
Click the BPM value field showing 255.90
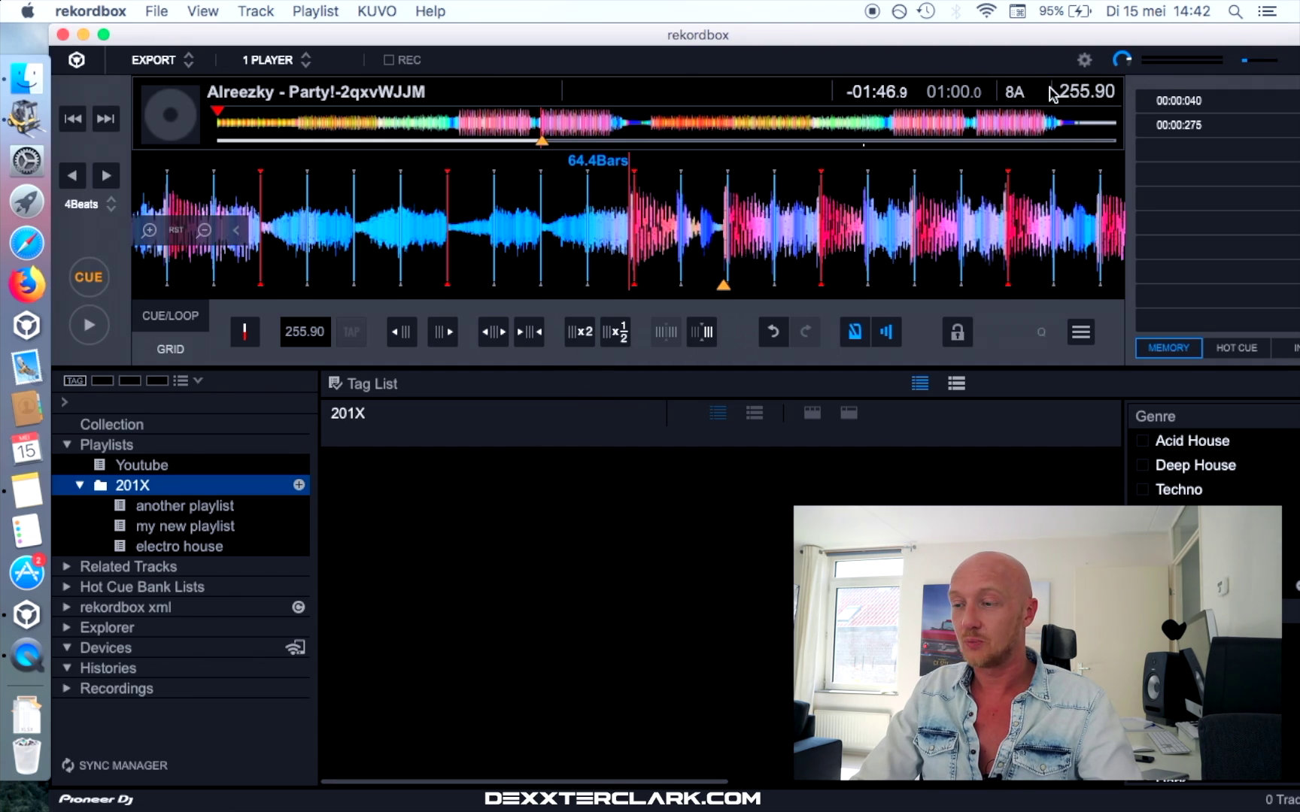(x=305, y=332)
